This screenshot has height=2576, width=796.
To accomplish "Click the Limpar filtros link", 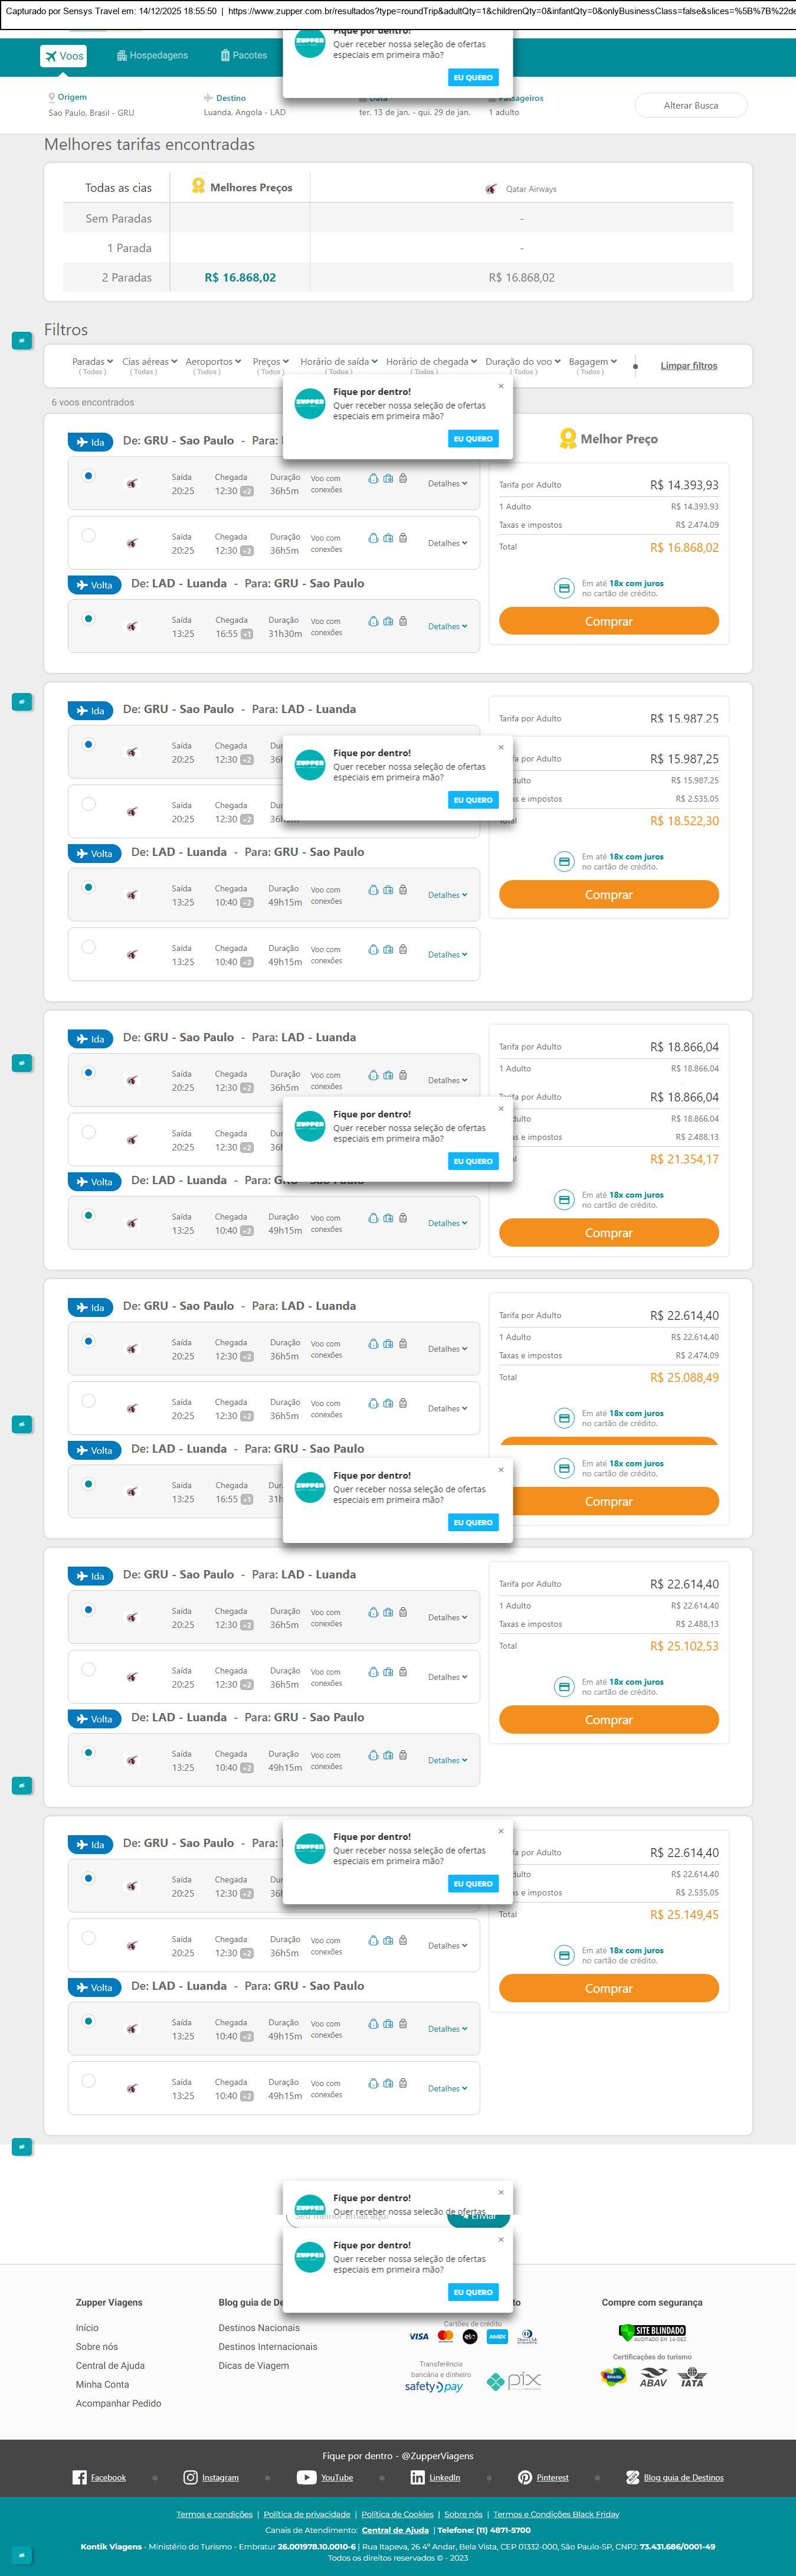I will click(x=688, y=366).
